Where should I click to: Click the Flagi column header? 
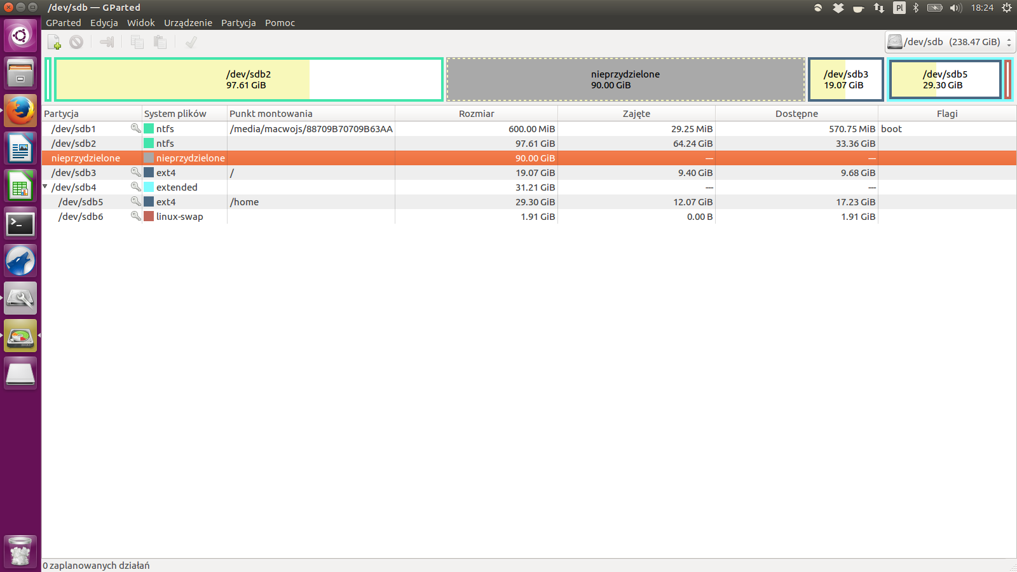point(947,114)
